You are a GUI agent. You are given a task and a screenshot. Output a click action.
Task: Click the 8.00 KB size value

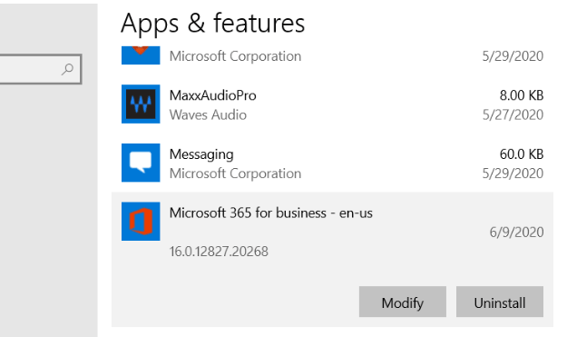(522, 95)
